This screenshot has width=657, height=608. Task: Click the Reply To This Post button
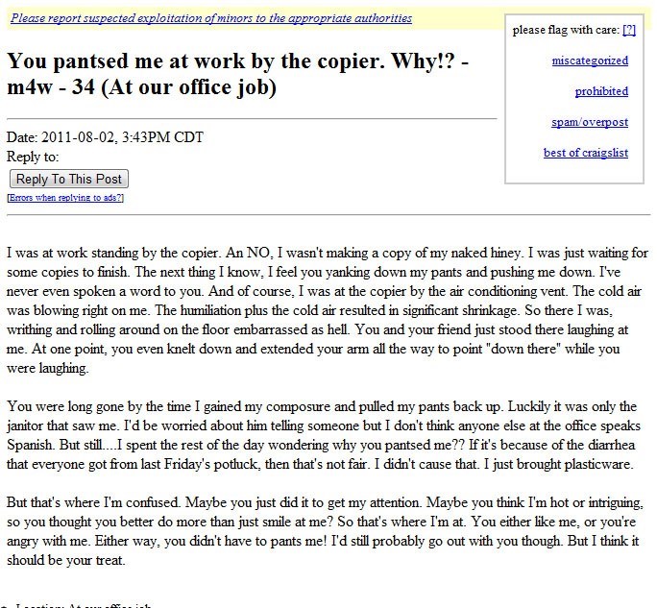pyautogui.click(x=69, y=179)
